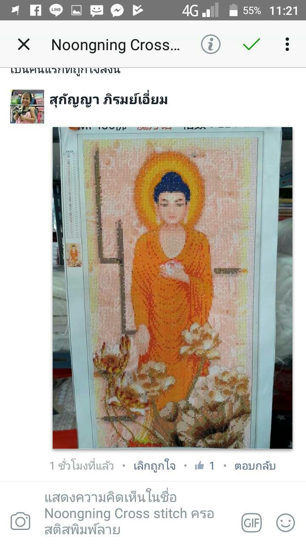Open the emoji sticker picker
This screenshot has height=544, width=306.
coord(286,523)
